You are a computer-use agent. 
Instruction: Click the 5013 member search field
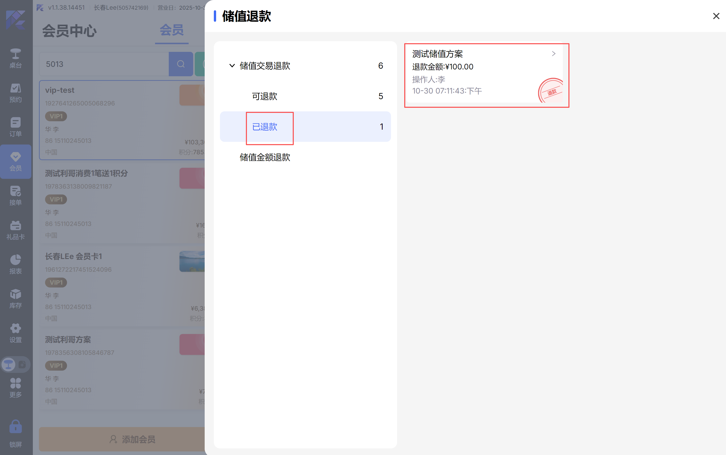(x=104, y=64)
